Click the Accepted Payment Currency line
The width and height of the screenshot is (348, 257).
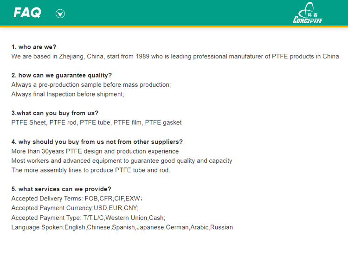pyautogui.click(x=75, y=208)
